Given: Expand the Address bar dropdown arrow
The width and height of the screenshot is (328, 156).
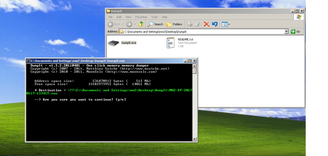Looking at the screenshot, I should 286,31.
